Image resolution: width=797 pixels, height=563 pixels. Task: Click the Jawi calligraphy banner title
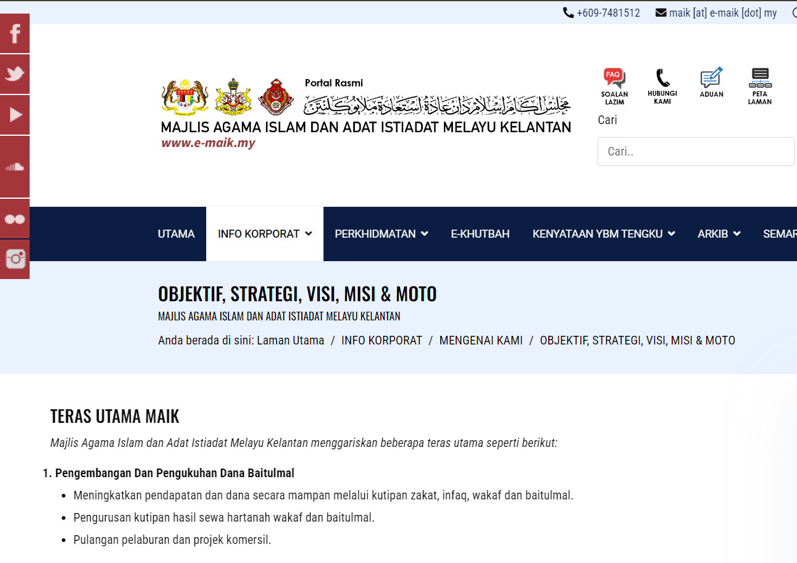437,104
